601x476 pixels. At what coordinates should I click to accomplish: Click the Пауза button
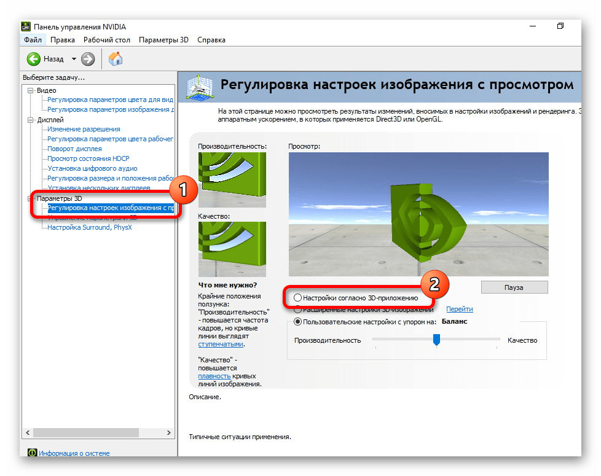pos(514,287)
